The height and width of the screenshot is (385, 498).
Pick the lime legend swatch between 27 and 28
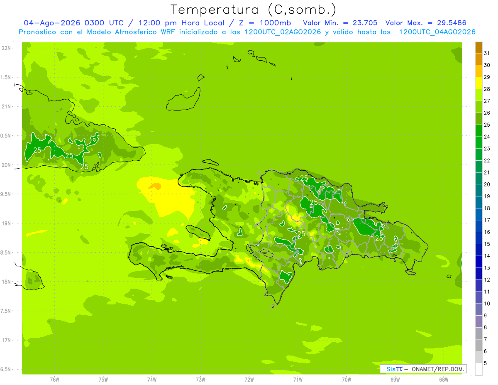[x=478, y=95]
